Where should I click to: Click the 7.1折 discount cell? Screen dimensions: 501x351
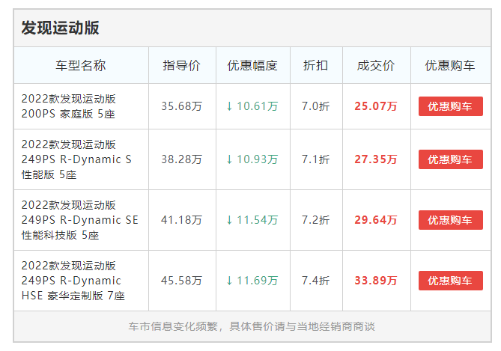[x=316, y=159]
